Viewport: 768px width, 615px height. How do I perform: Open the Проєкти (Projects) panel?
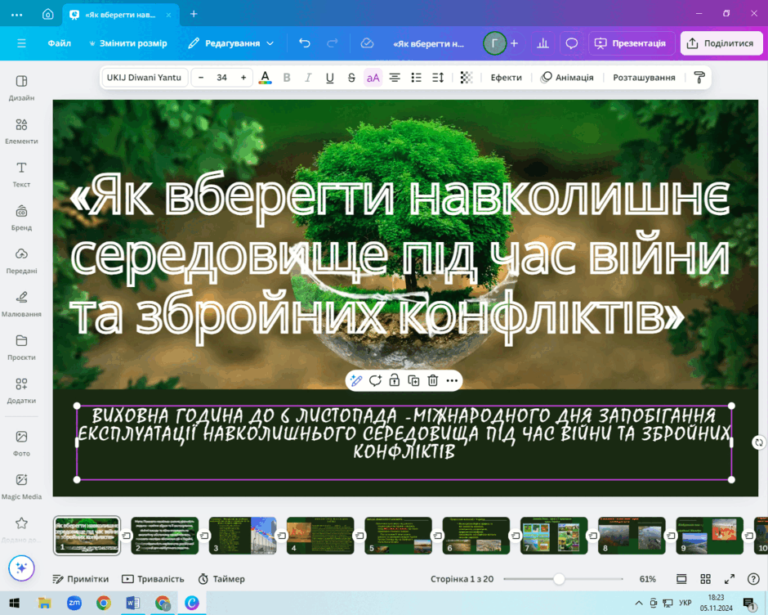tap(21, 347)
